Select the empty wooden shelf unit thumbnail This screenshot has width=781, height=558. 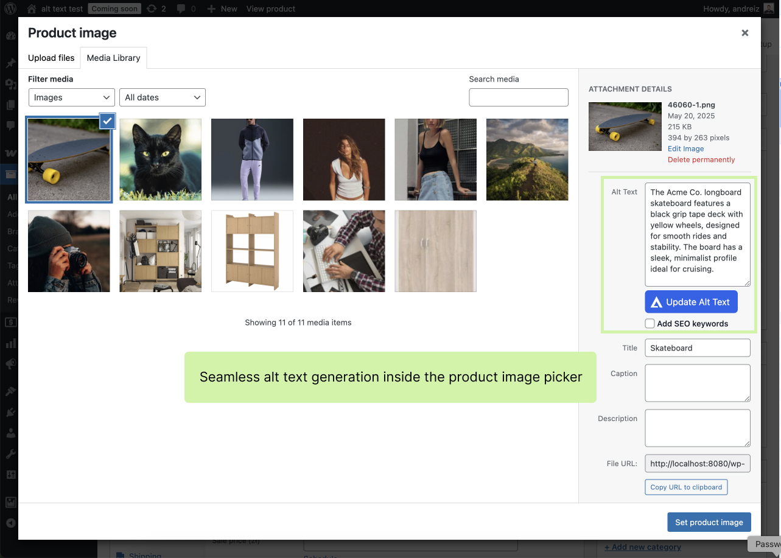(252, 251)
